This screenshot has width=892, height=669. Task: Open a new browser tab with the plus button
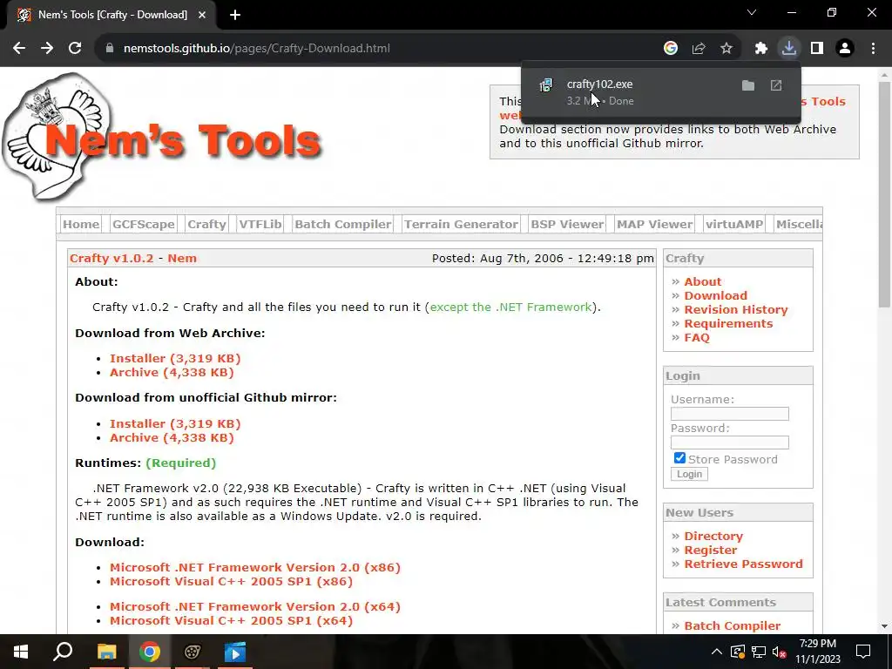[235, 15]
